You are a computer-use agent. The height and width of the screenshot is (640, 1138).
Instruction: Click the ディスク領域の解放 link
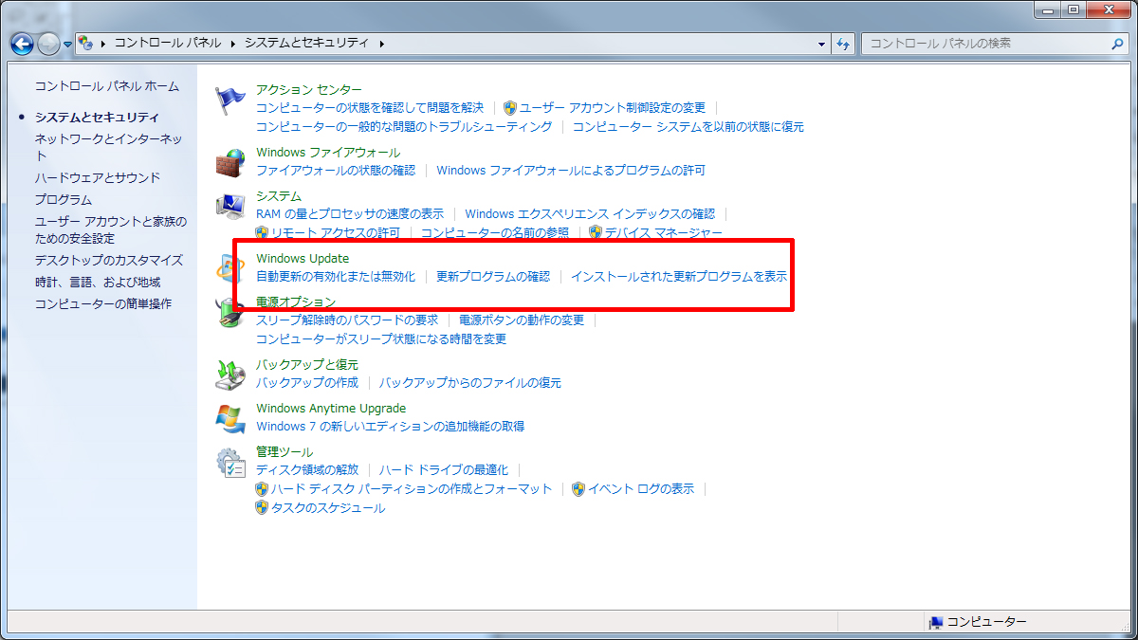point(307,469)
